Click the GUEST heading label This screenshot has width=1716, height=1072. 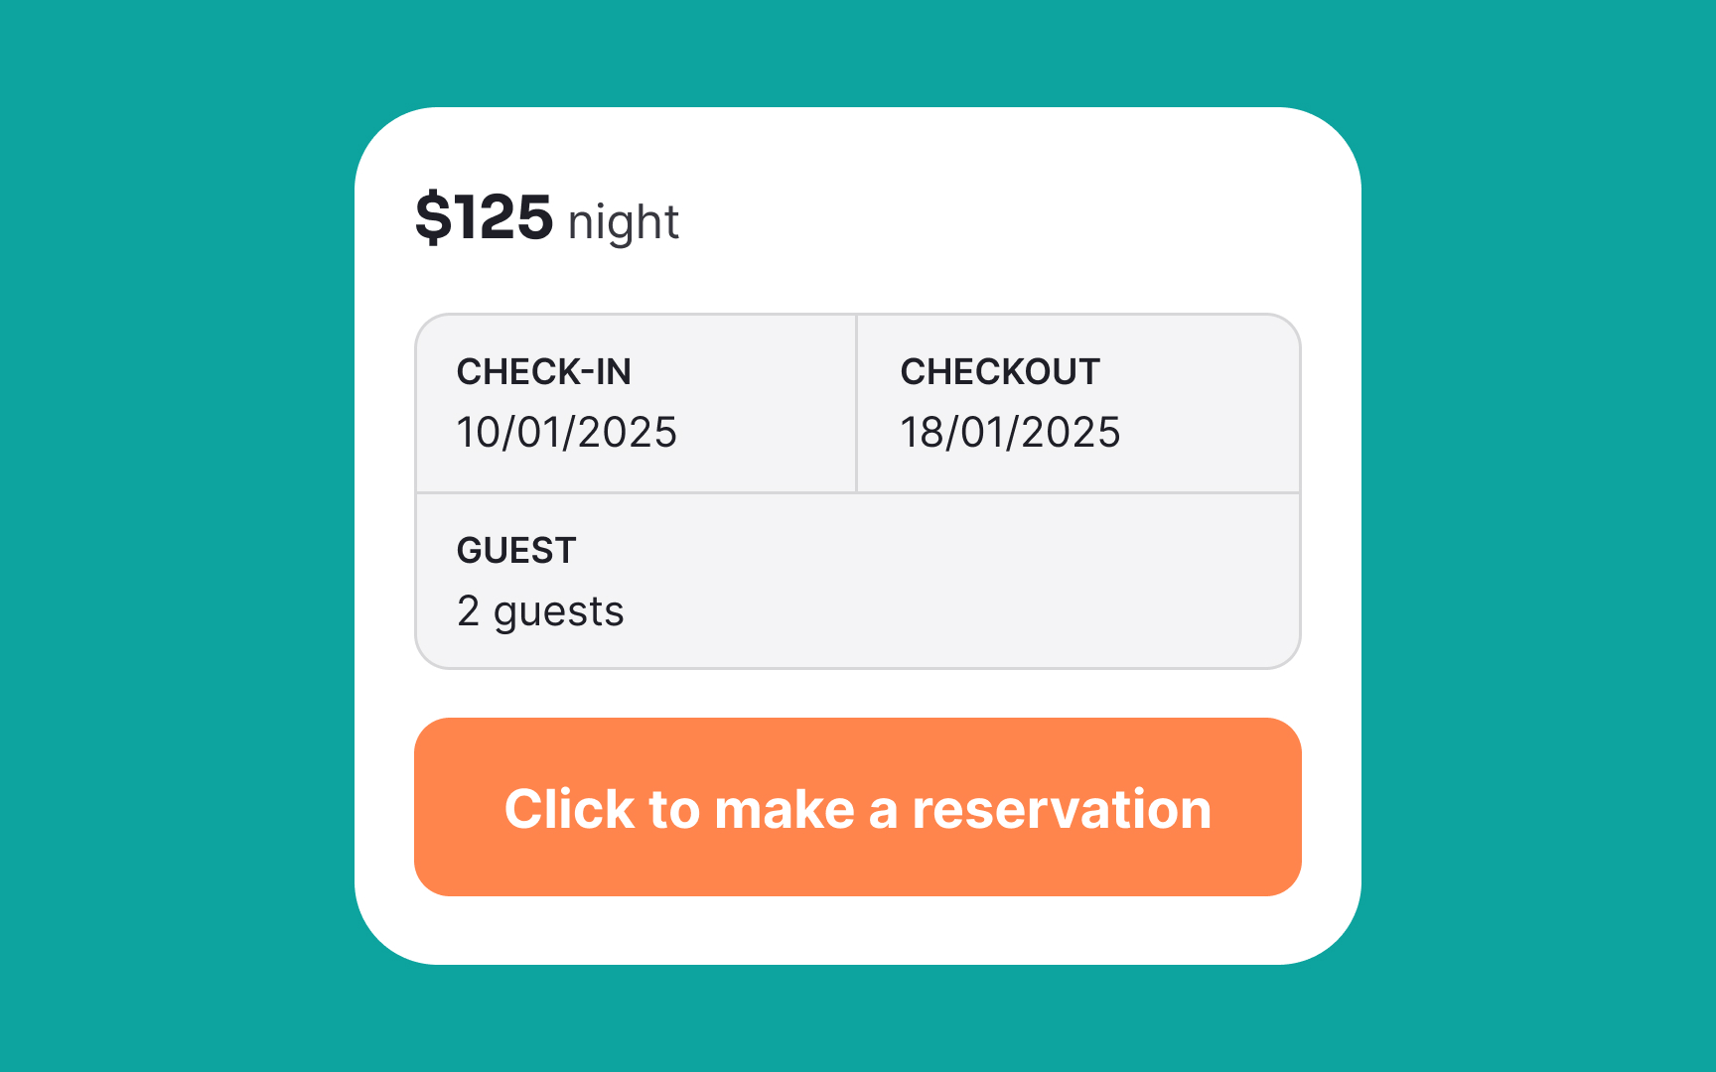[516, 551]
